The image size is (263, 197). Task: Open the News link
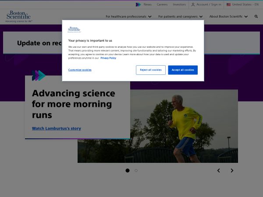click(147, 4)
